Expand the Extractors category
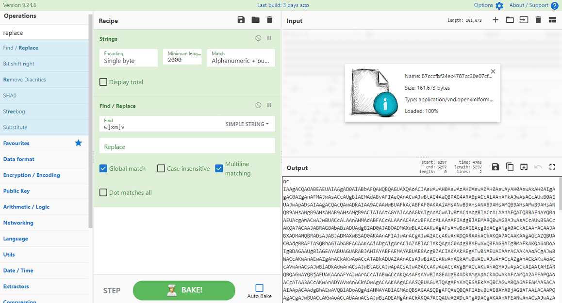562x303 pixels. pos(44,286)
